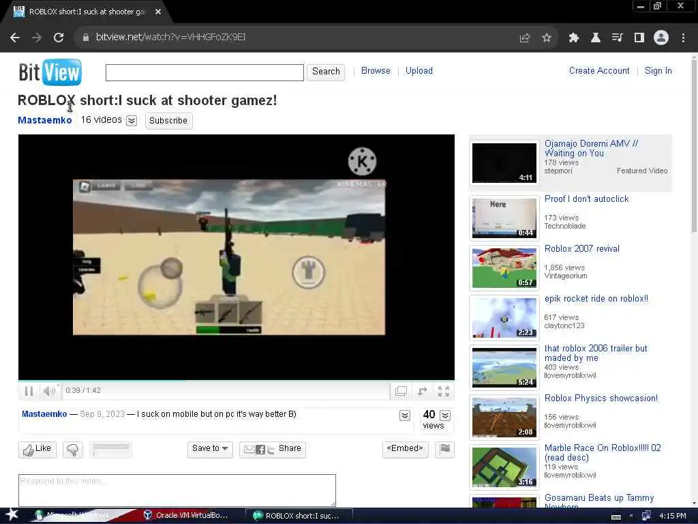Click the forward navigation arrow
Viewport: 698px width, 524px height.
tap(37, 38)
